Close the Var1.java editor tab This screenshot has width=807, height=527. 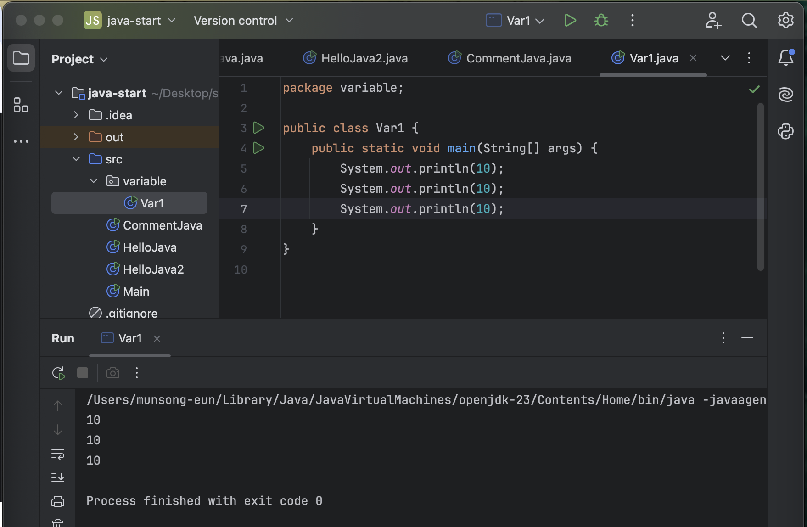coord(693,58)
